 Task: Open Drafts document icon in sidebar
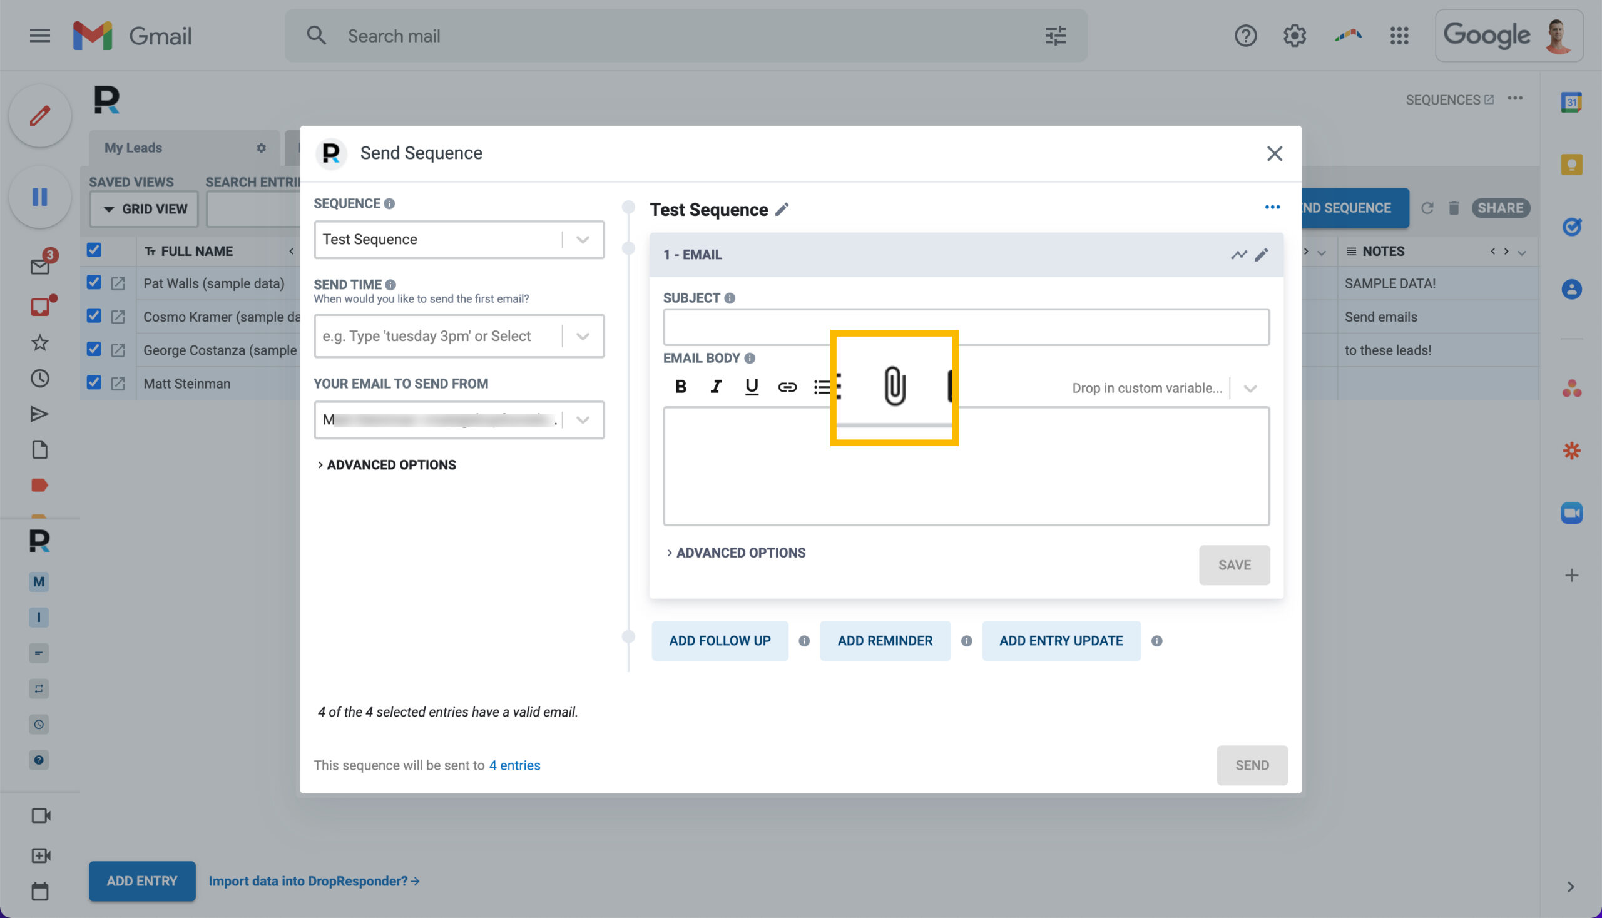[39, 449]
